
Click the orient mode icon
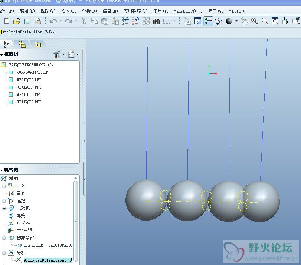(x=219, y=21)
